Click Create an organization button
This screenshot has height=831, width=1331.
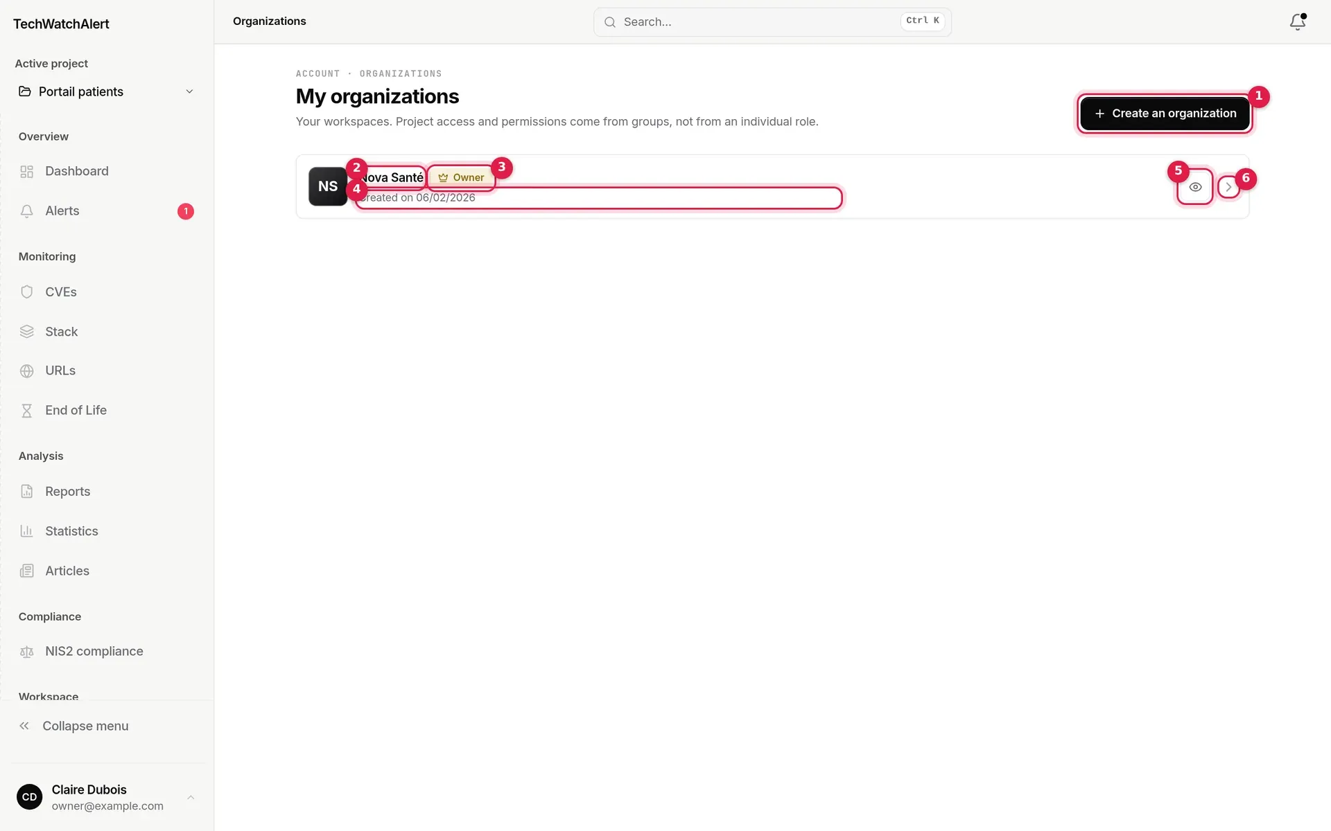pos(1165,114)
